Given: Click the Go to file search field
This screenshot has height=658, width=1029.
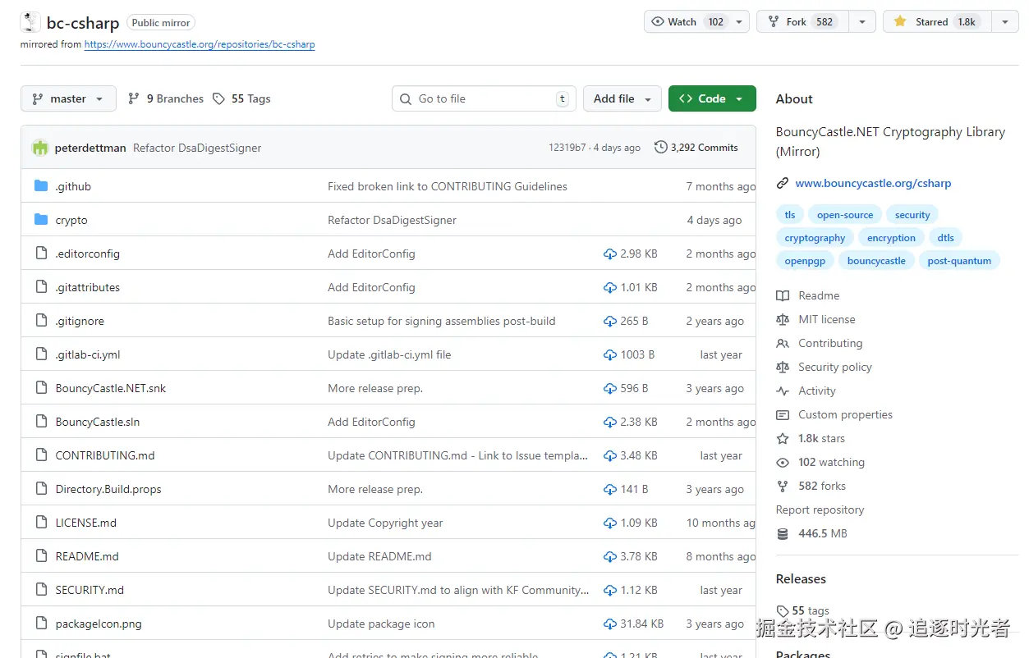Looking at the screenshot, I should (484, 98).
